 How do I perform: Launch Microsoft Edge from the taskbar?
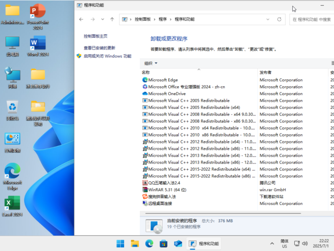coord(149,243)
